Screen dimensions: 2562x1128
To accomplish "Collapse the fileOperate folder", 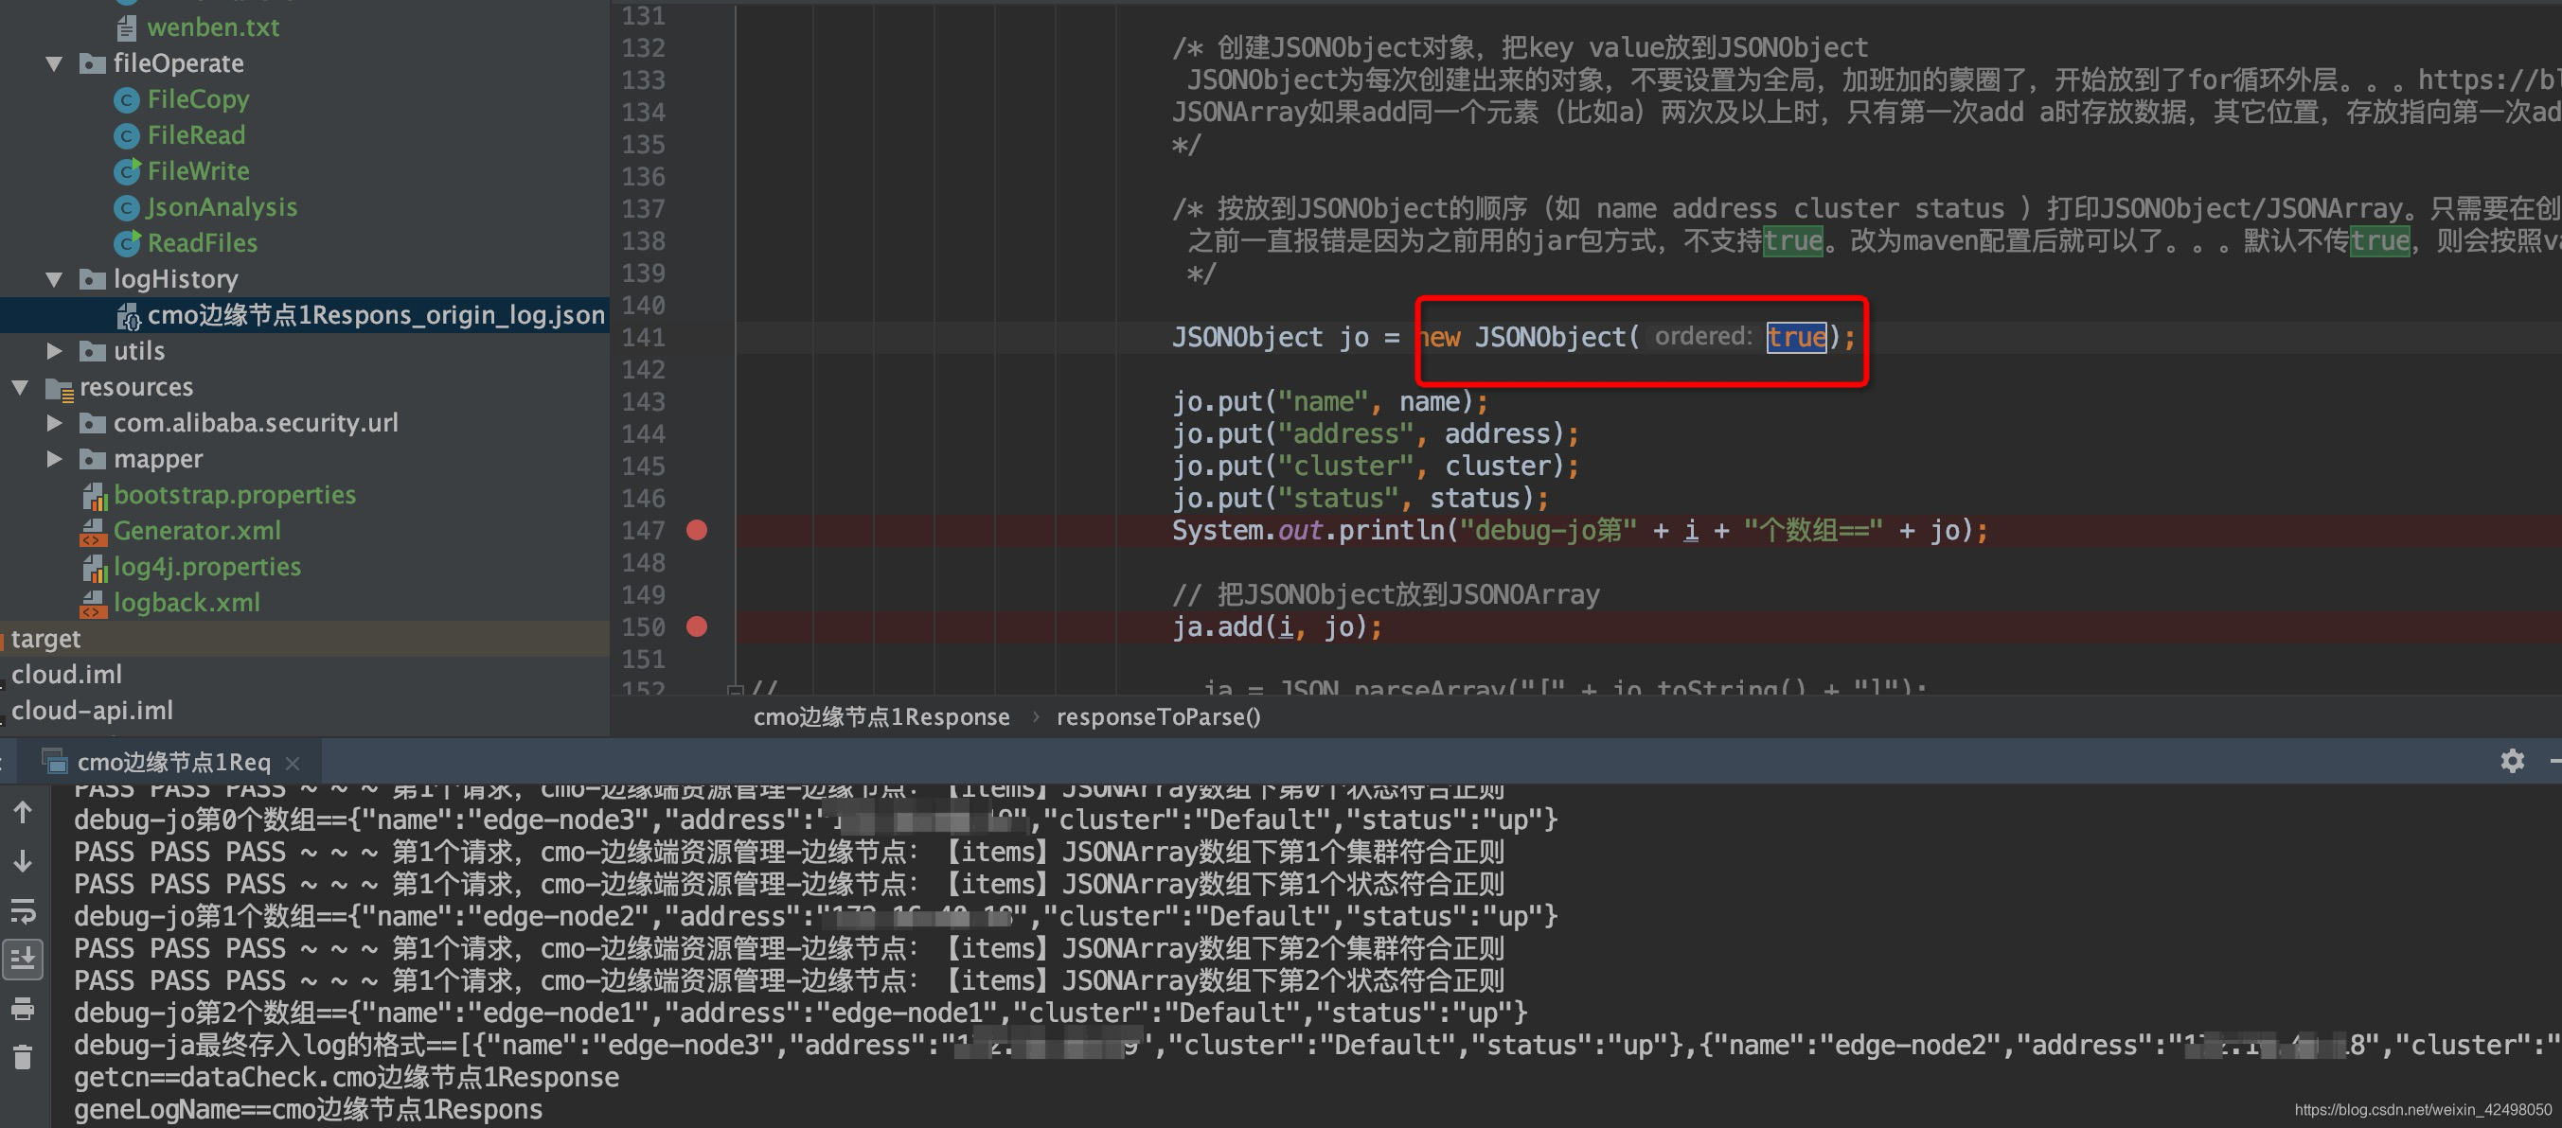I will pos(55,63).
